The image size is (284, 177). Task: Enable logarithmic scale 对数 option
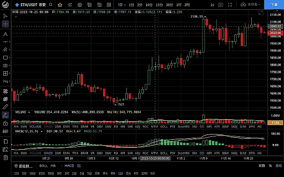click(262, 166)
